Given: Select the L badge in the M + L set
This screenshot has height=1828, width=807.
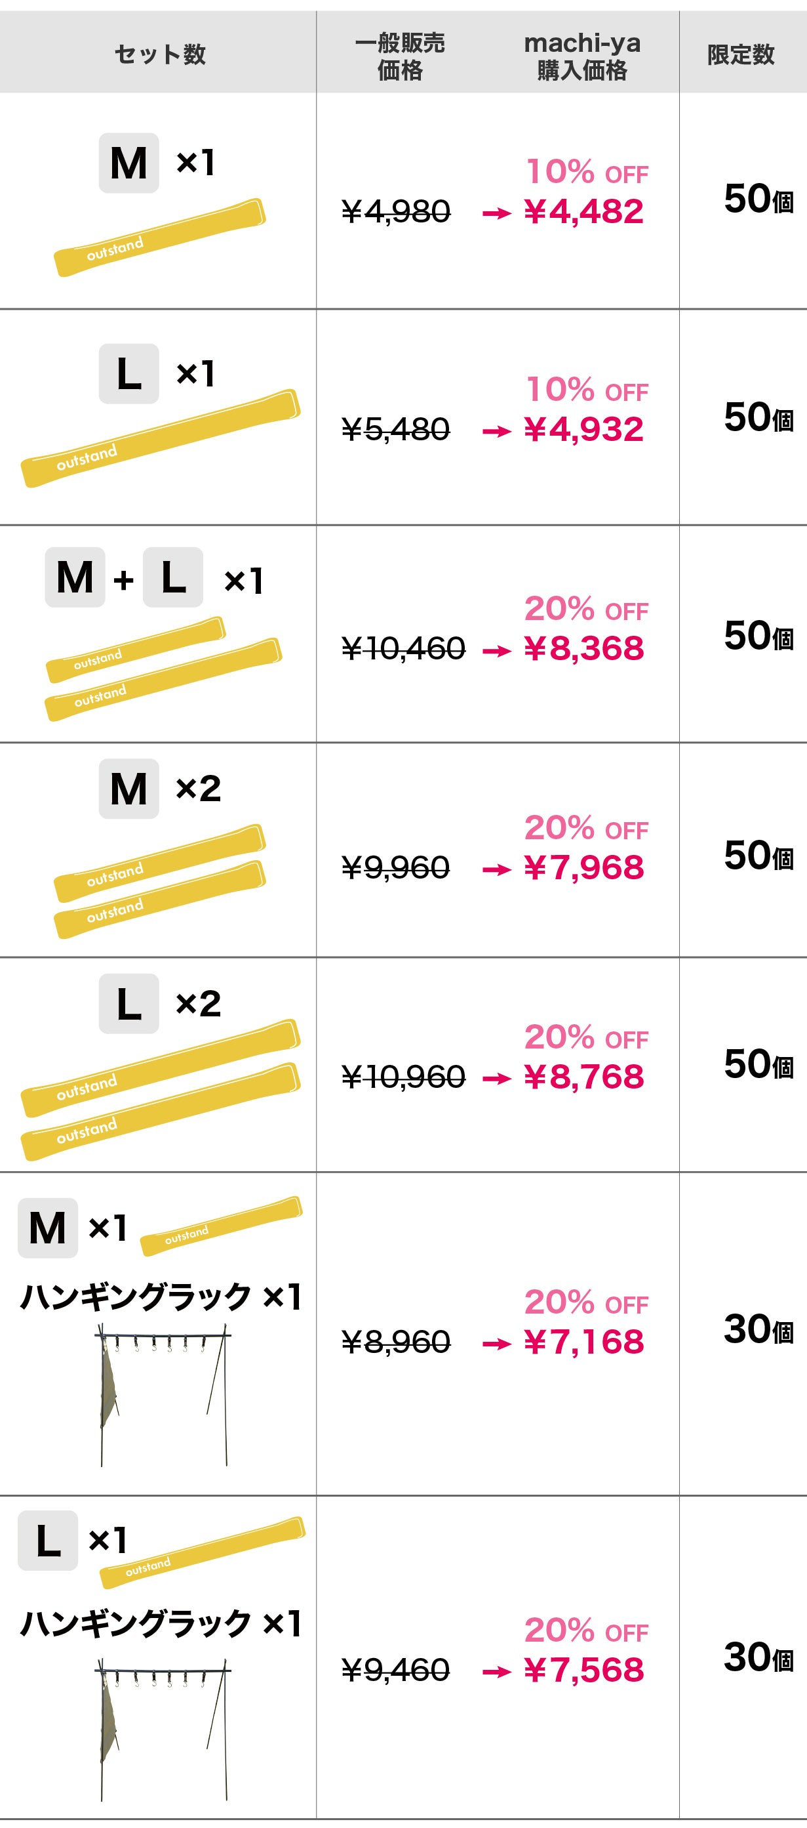Looking at the screenshot, I should pyautogui.click(x=173, y=577).
